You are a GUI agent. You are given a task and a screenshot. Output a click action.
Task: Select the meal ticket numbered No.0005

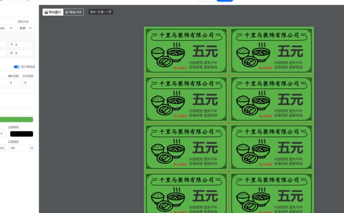[x=186, y=147]
